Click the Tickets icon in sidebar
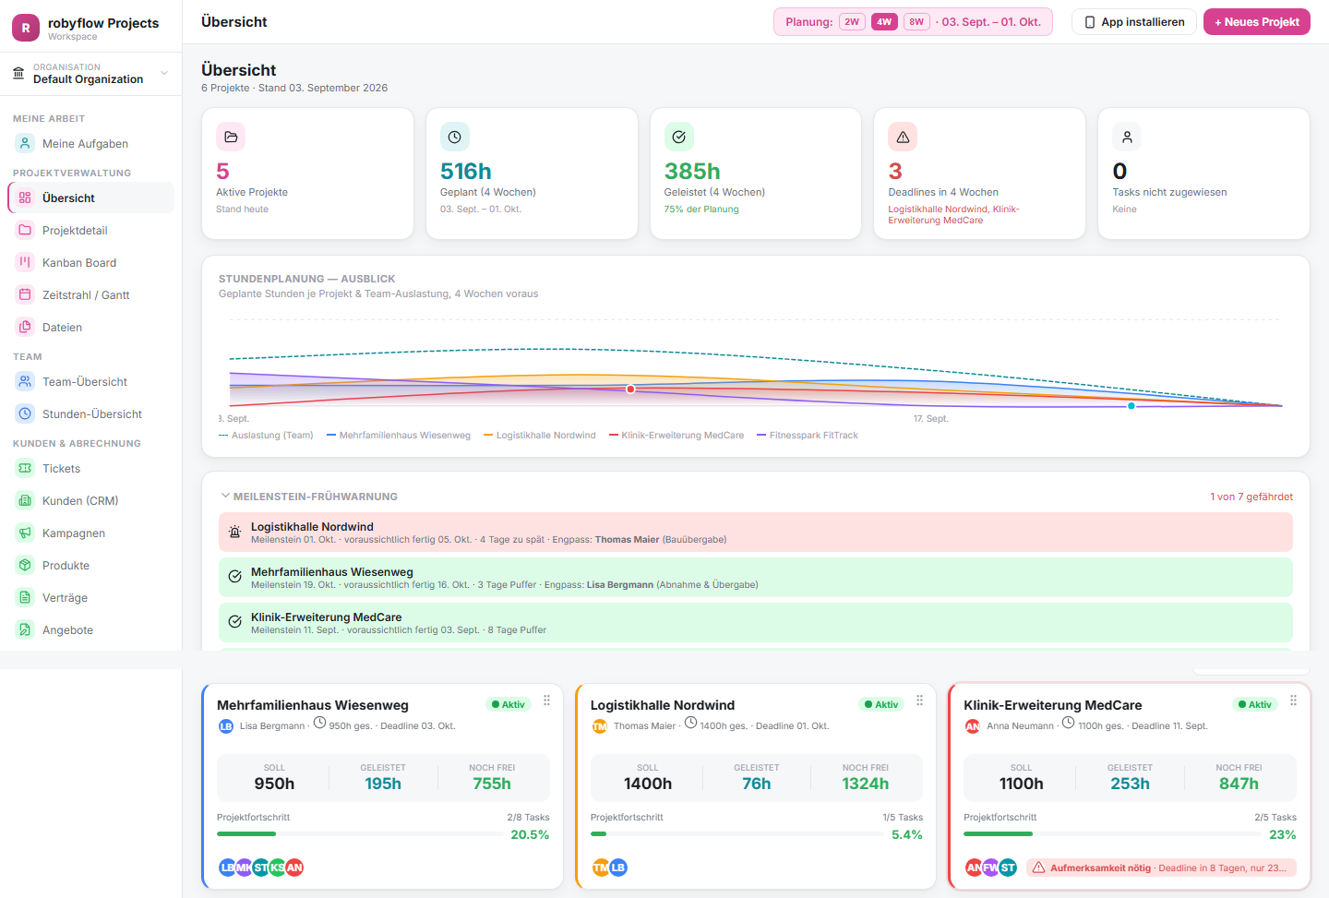 (x=25, y=468)
